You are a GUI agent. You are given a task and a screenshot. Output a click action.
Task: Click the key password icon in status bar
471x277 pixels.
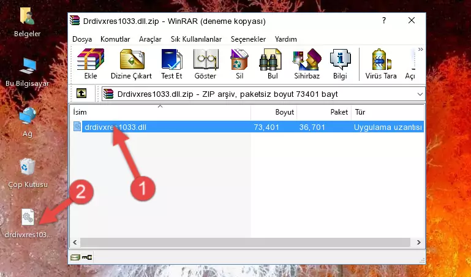pyautogui.click(x=87, y=257)
